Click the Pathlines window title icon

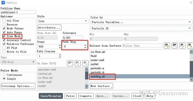[3, 3]
